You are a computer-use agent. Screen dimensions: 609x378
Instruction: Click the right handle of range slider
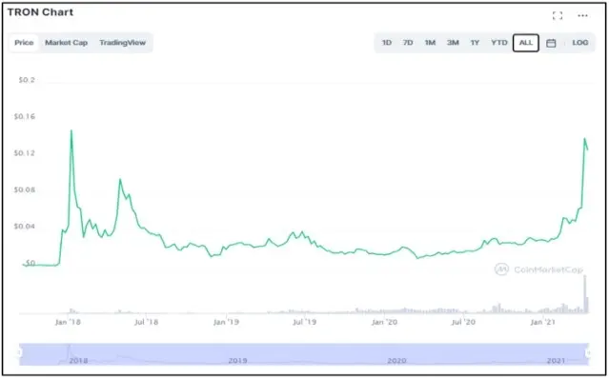pos(589,353)
